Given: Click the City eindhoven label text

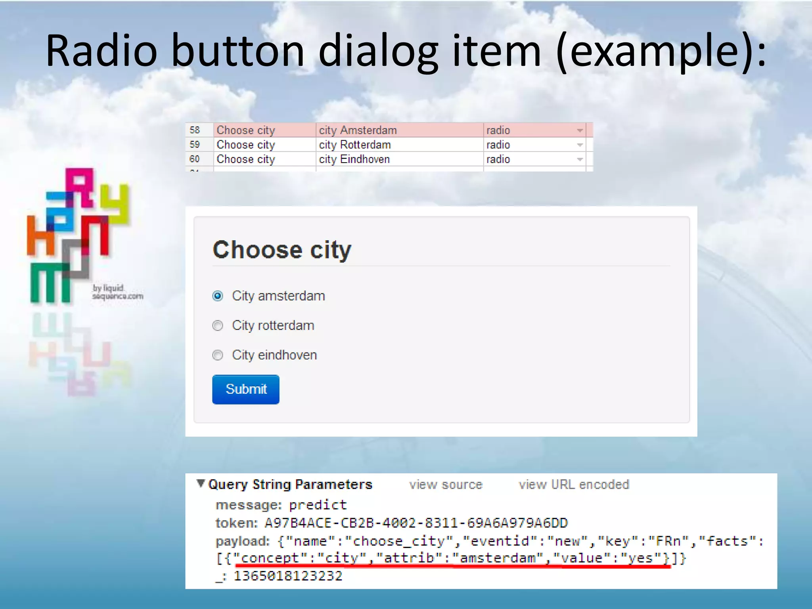Looking at the screenshot, I should [274, 355].
